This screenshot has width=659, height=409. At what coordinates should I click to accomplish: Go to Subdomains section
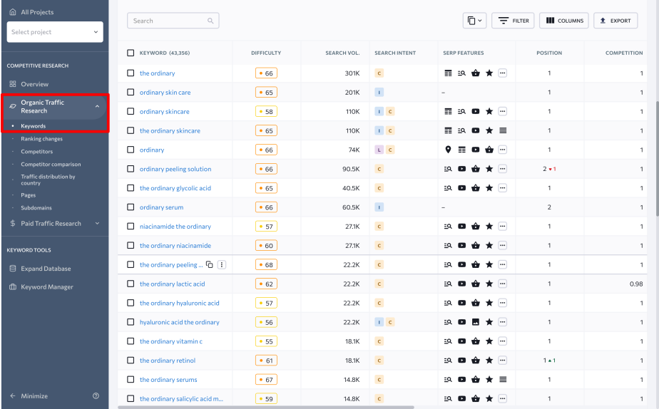coord(36,208)
